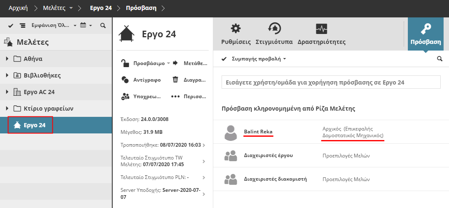This screenshot has width=449, height=208.
Task: Select the Διαχειριστές διακομιστή group name
Action: pyautogui.click(x=275, y=179)
